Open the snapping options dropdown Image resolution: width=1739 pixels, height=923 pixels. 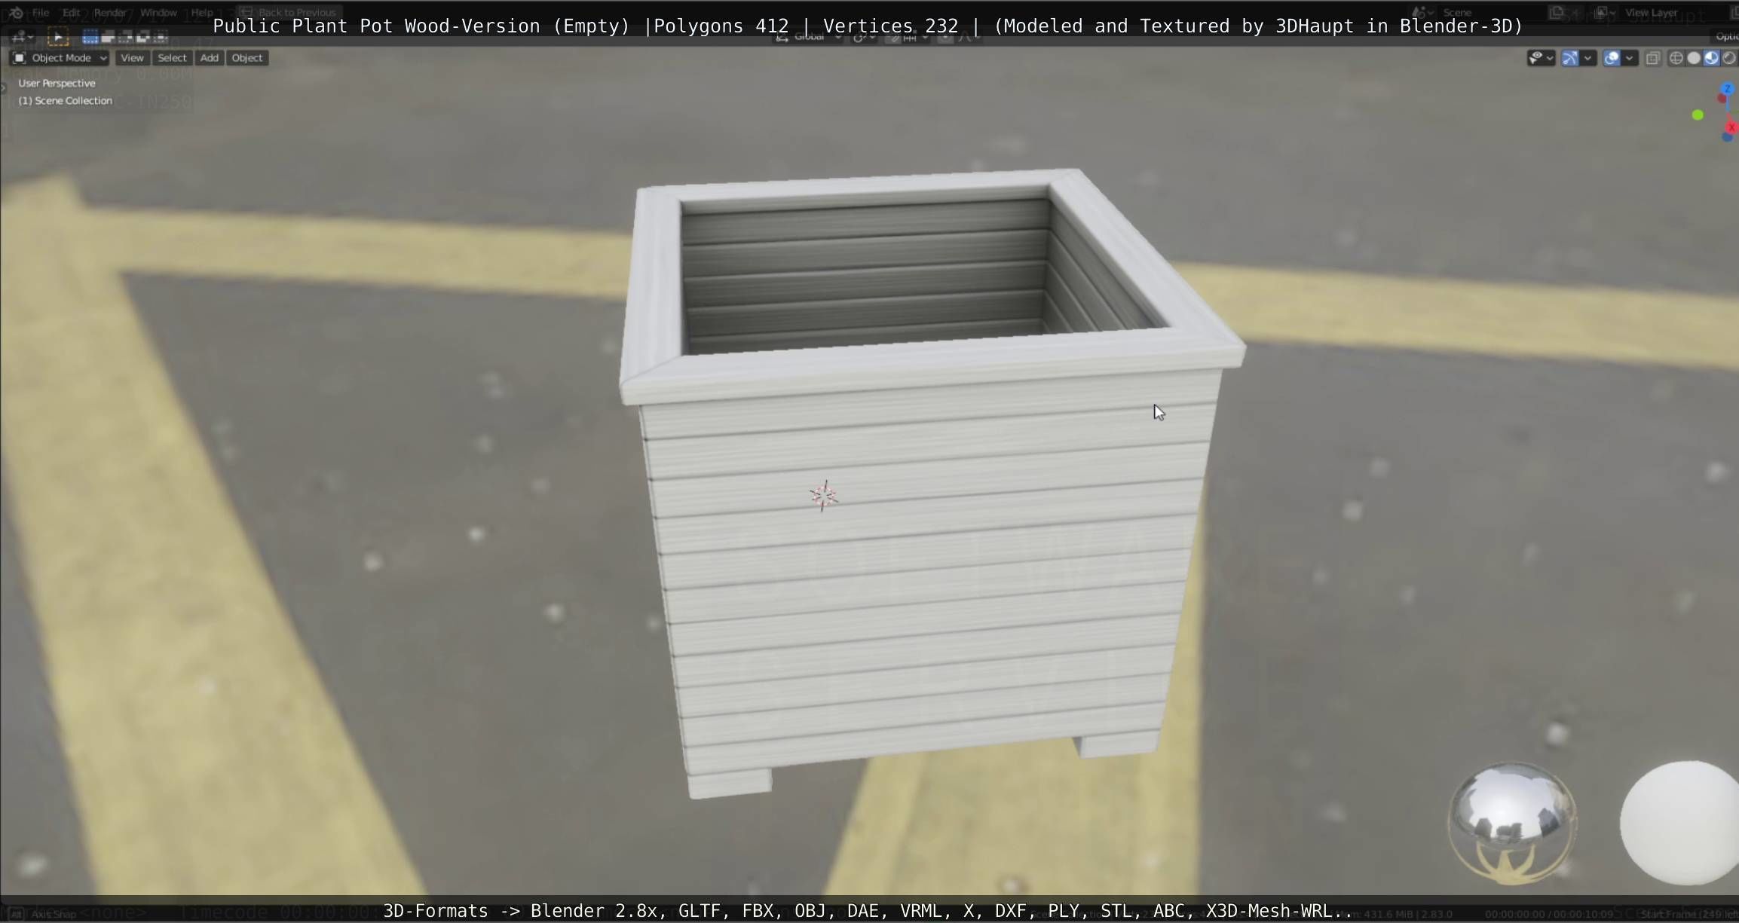[915, 36]
